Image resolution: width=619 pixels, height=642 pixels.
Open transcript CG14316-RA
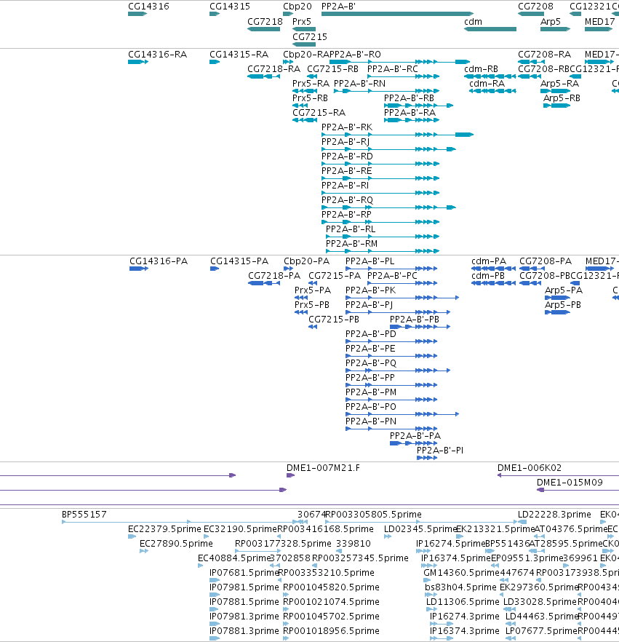(x=138, y=62)
